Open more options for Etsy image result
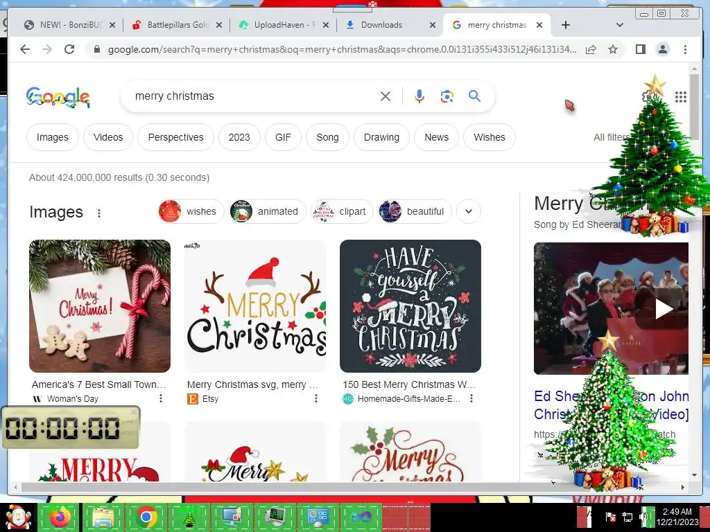The width and height of the screenshot is (710, 532). point(316,398)
